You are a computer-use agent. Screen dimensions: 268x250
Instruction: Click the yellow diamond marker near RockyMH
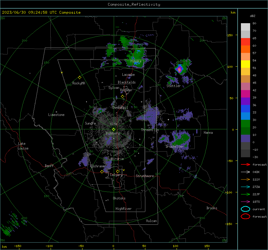point(80,78)
